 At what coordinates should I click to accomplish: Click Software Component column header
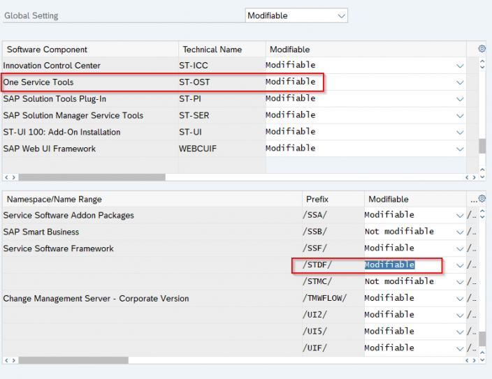(91, 50)
